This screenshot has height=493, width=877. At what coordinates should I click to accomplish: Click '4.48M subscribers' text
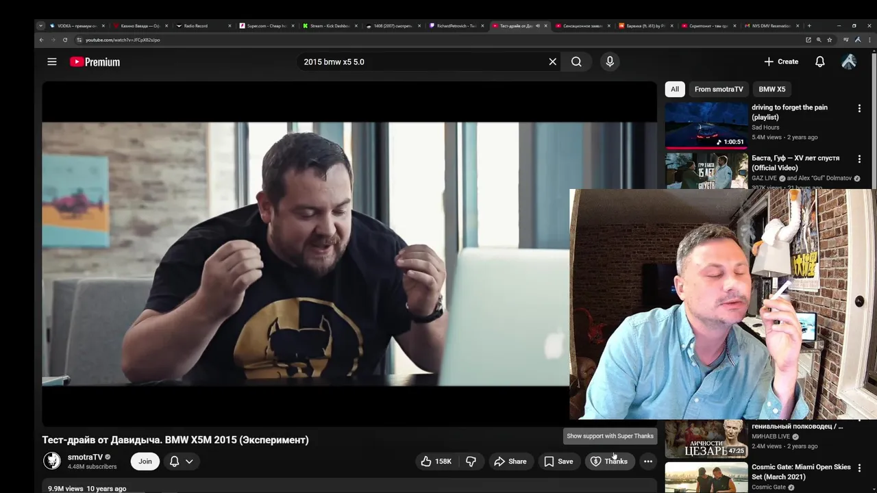92,467
